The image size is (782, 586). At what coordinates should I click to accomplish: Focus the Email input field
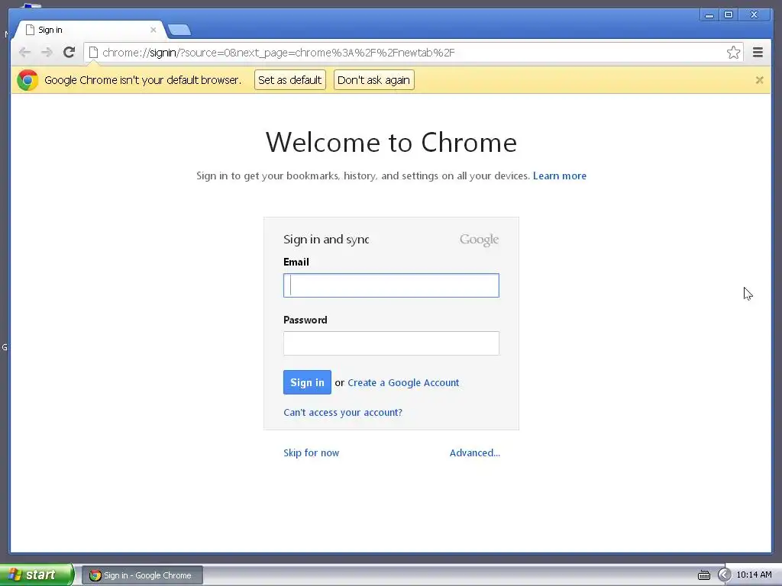[x=391, y=285]
